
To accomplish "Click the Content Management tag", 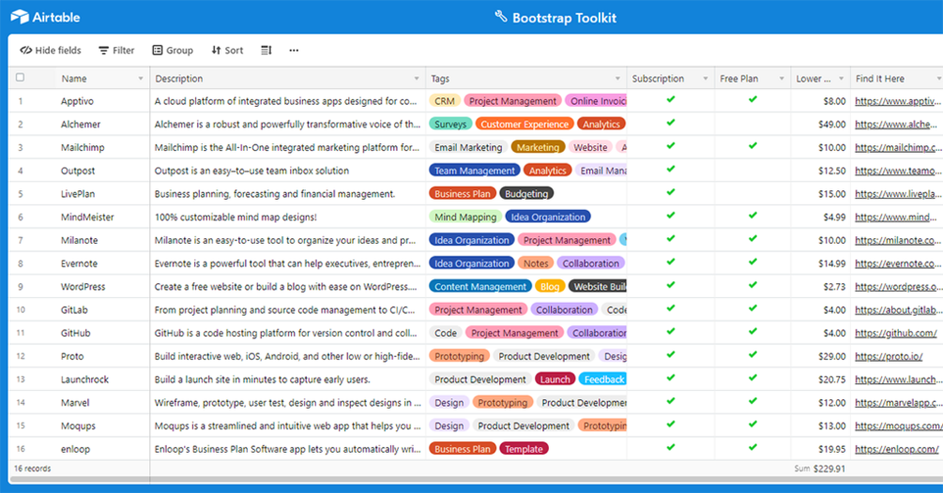I will (x=479, y=287).
